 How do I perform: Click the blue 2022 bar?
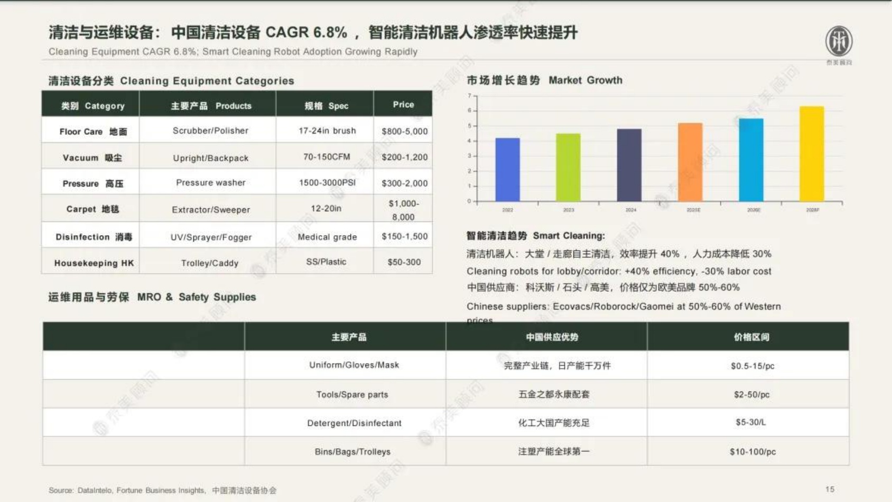tap(507, 170)
